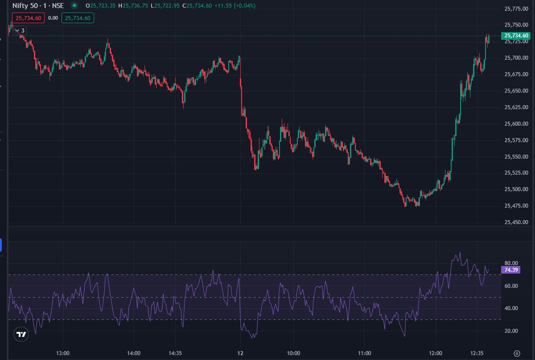
Task: Click the 25,650.00 price axis label
Action: click(516, 91)
